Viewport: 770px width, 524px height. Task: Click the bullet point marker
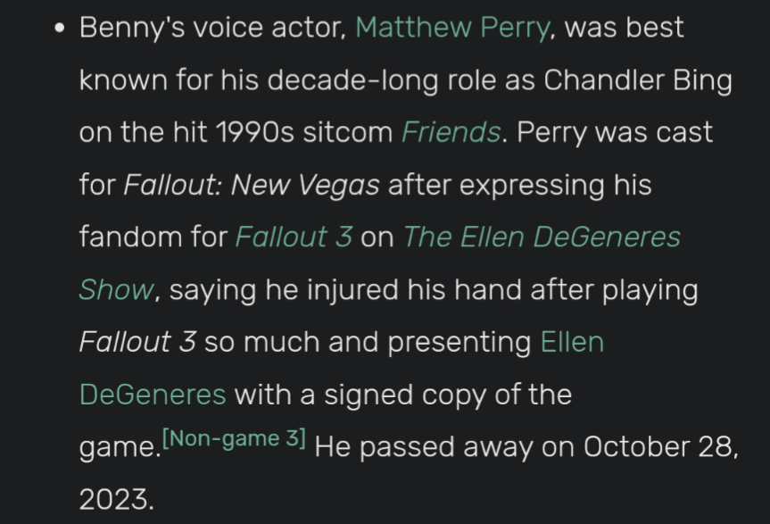click(x=60, y=28)
